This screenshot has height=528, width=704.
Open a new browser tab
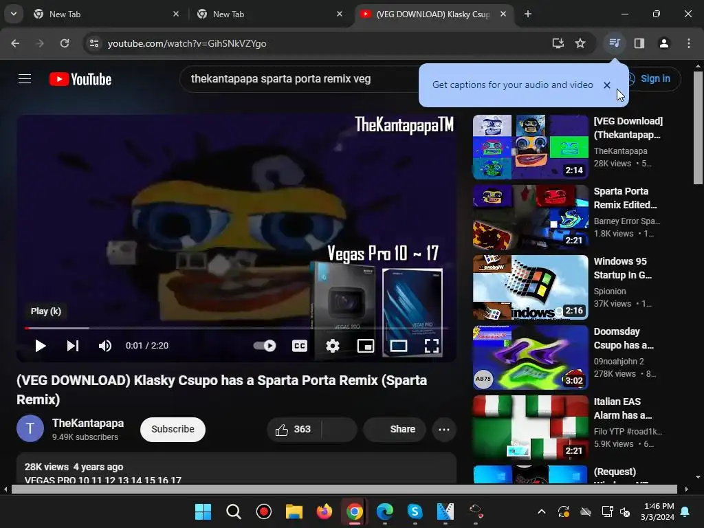point(528,14)
